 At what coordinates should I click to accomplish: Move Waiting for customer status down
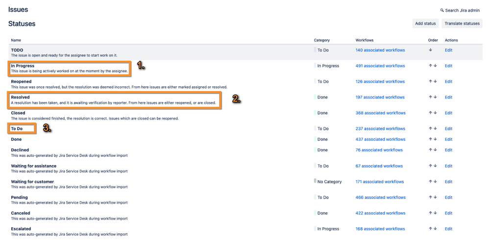(435, 181)
